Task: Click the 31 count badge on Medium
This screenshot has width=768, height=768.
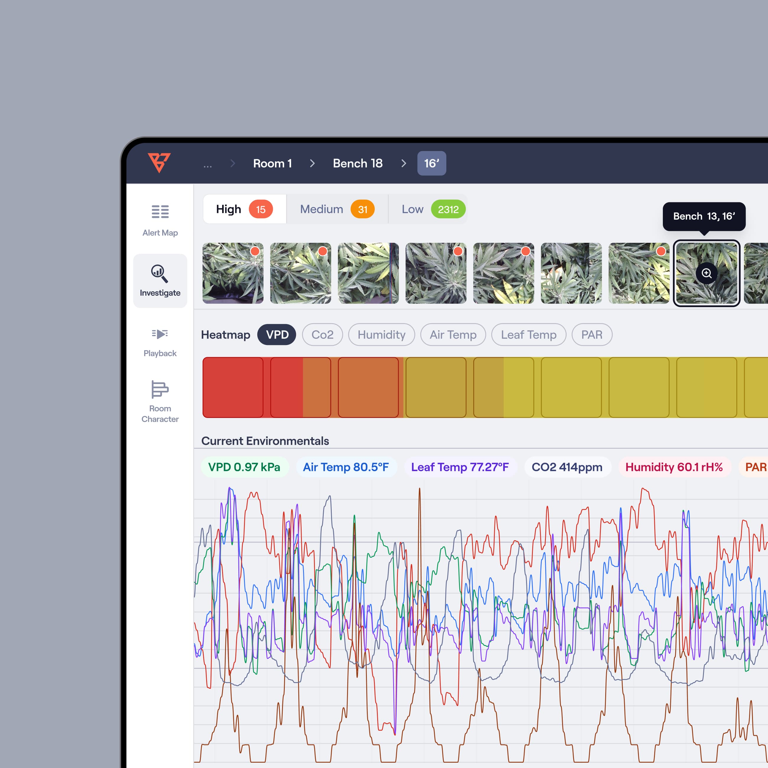Action: [362, 209]
